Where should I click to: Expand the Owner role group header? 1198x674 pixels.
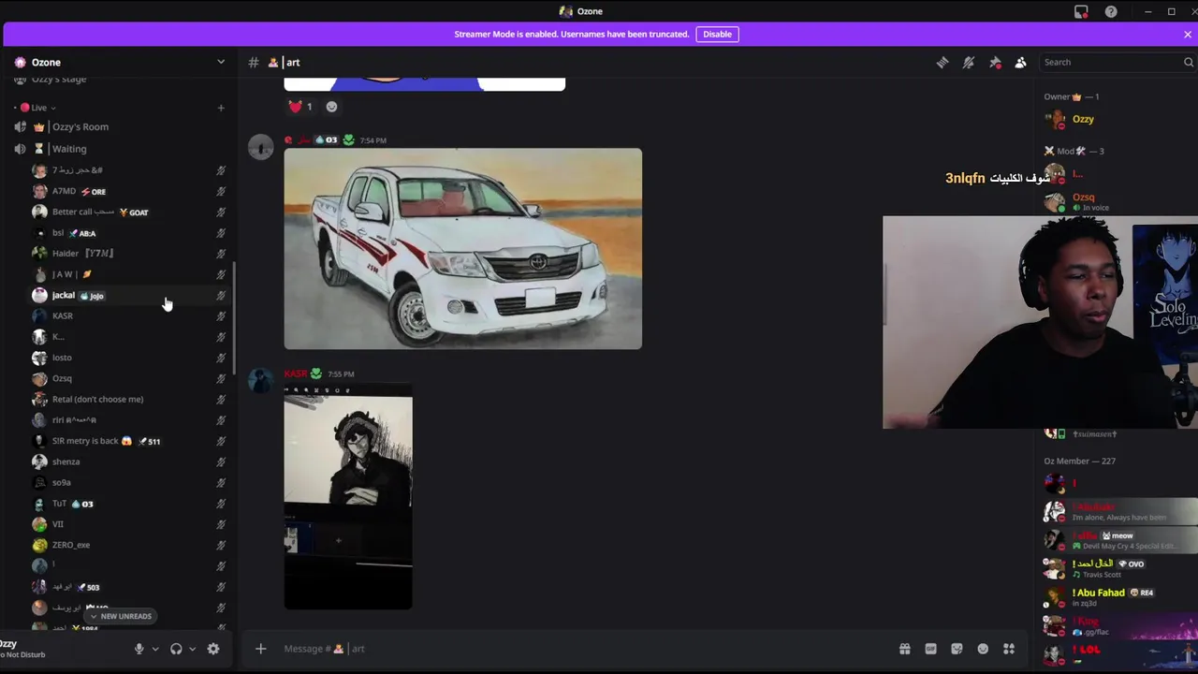1072,96
